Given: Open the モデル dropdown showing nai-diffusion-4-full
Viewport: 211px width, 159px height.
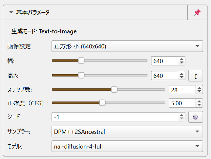Looking at the screenshot, I should pos(127,146).
